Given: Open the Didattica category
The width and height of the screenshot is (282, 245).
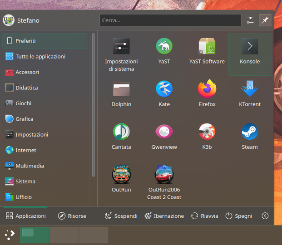Looking at the screenshot, I should (45, 88).
